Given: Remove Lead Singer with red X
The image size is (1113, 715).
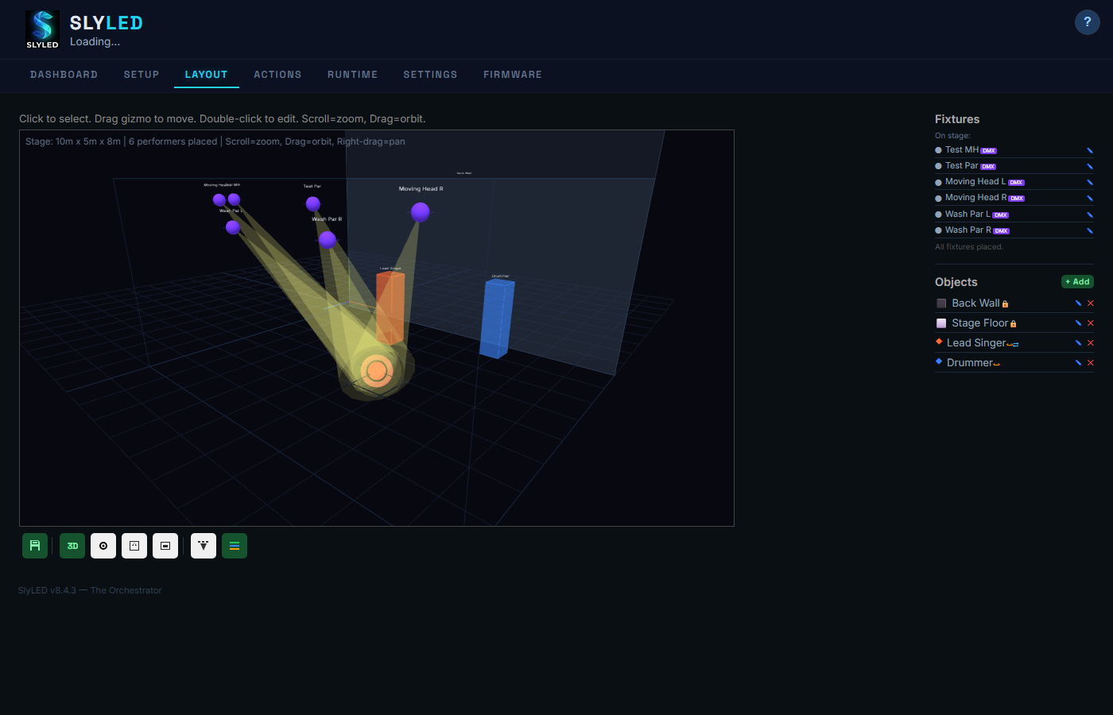Looking at the screenshot, I should click(1091, 343).
